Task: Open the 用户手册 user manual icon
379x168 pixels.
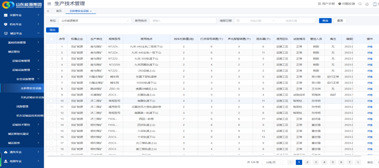Action: point(319,4)
